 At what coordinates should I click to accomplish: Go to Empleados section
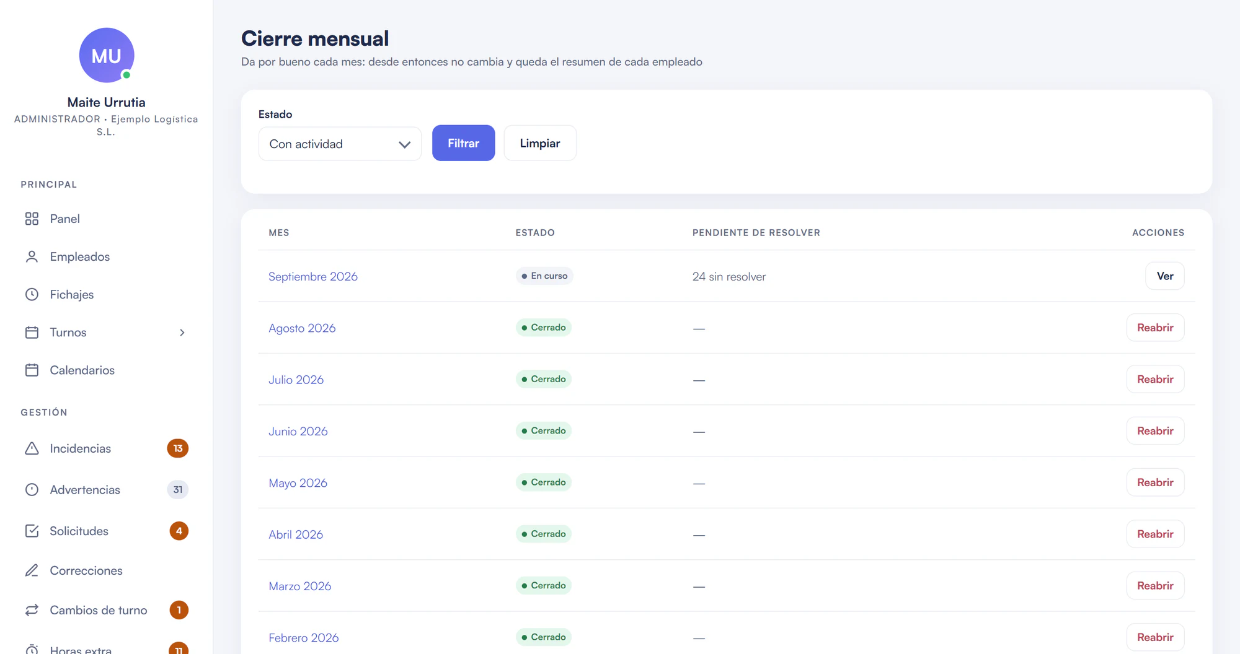tap(106, 256)
